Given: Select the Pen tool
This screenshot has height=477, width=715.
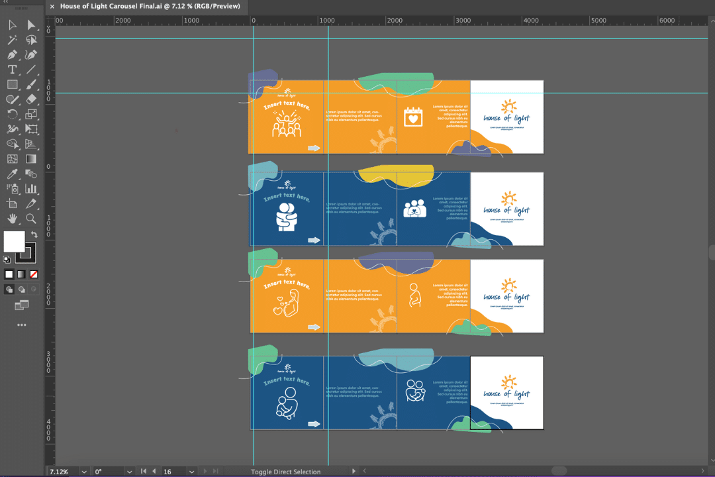Looking at the screenshot, I should coord(12,55).
